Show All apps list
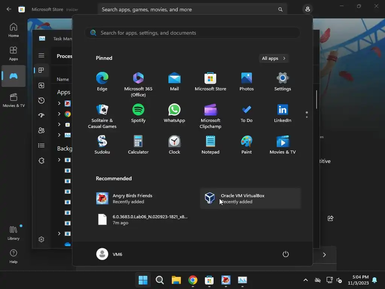The image size is (385, 289). point(274,58)
